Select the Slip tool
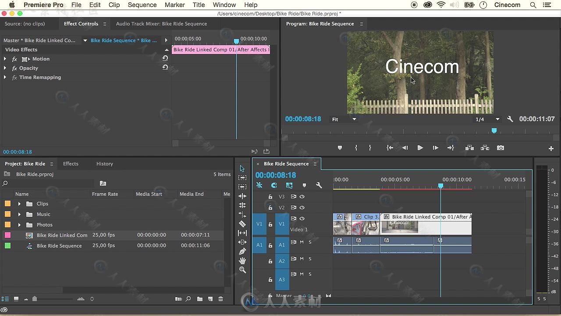The height and width of the screenshot is (316, 561). [242, 233]
